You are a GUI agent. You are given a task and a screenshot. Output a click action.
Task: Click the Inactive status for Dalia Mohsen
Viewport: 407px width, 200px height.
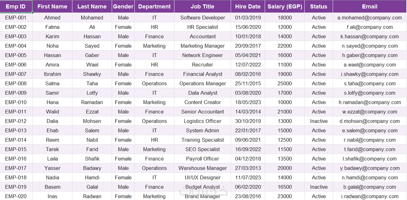click(x=319, y=121)
